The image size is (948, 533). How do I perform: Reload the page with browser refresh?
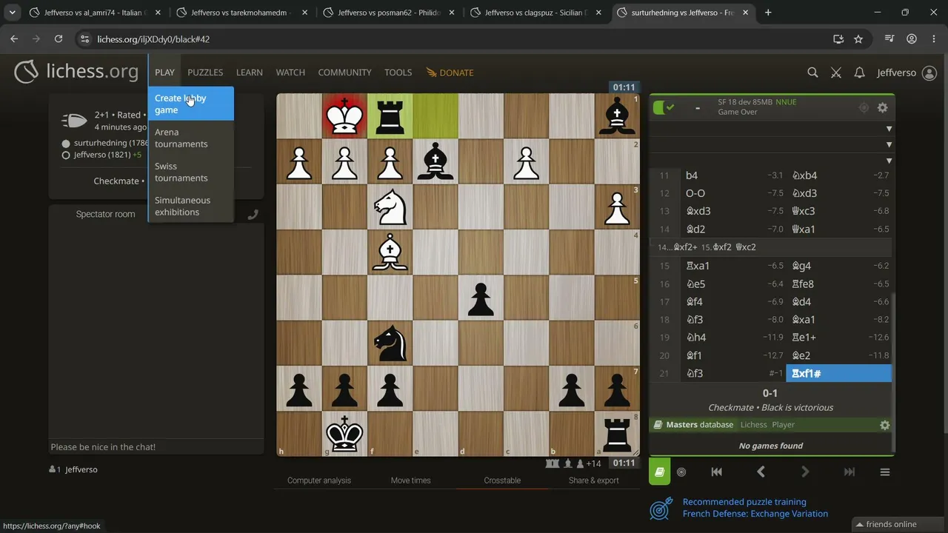(x=59, y=39)
